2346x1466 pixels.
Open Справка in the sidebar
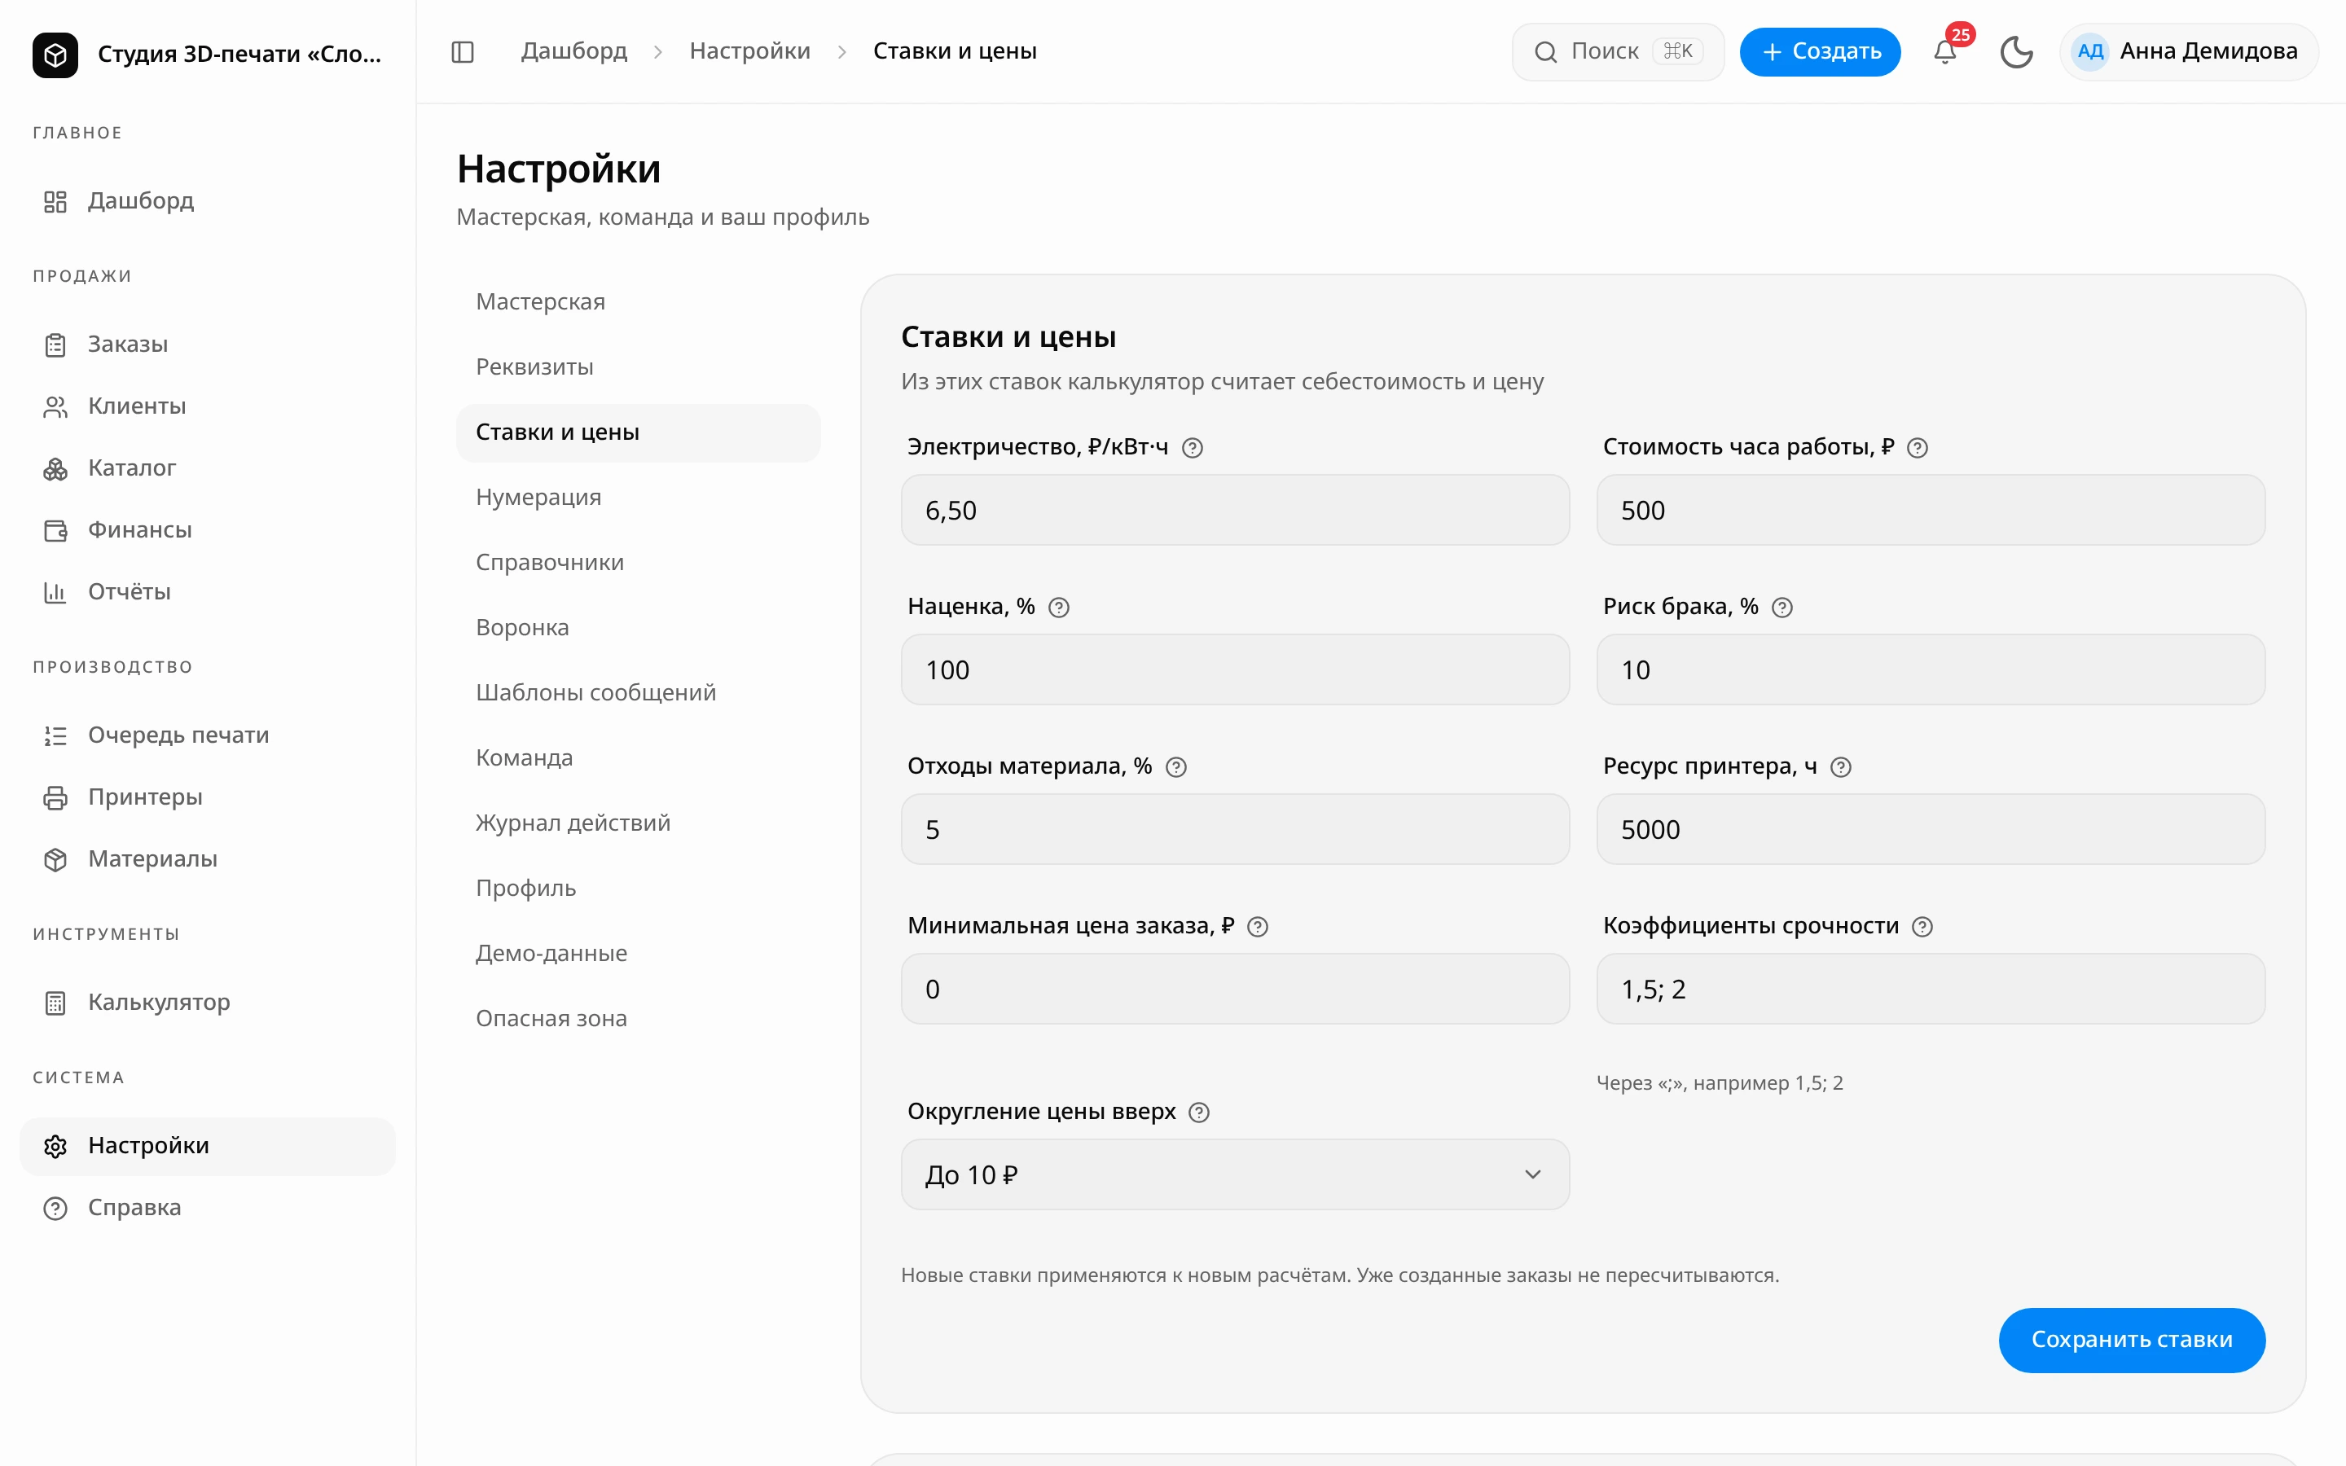click(x=208, y=1208)
